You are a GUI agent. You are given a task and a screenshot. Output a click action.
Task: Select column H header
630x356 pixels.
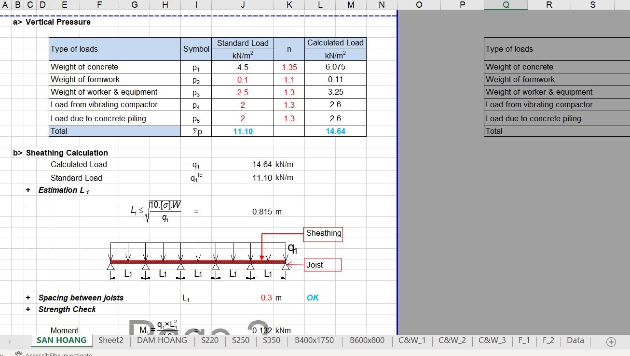165,5
